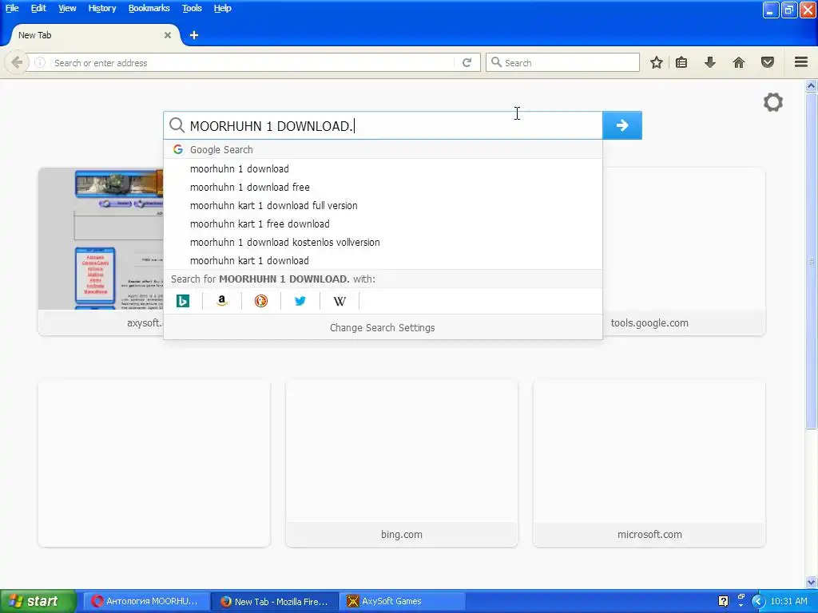Screen dimensions: 818x613
Task: Search with Amazon icon
Action: [222, 301]
